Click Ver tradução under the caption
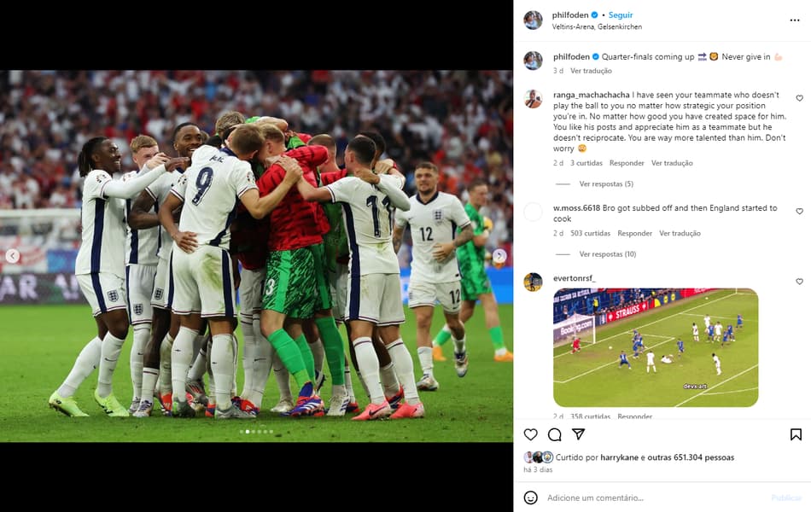The width and height of the screenshot is (811, 512). point(591,71)
